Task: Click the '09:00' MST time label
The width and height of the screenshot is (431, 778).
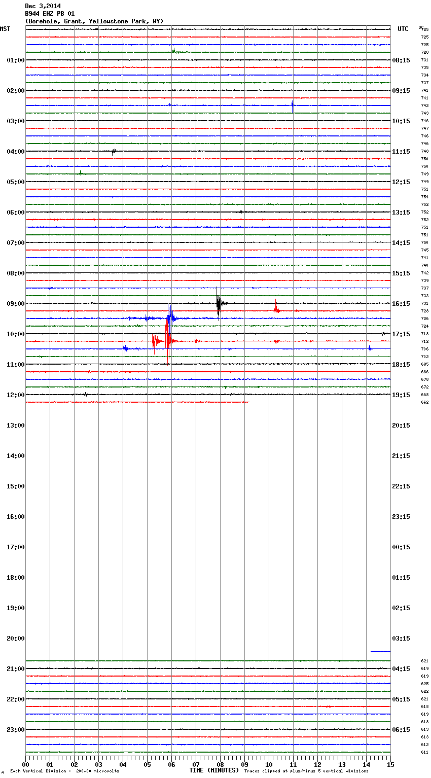Action: point(15,304)
